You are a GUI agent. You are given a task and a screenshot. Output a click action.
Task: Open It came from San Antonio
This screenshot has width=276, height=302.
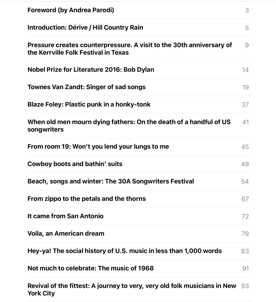(x=65, y=216)
